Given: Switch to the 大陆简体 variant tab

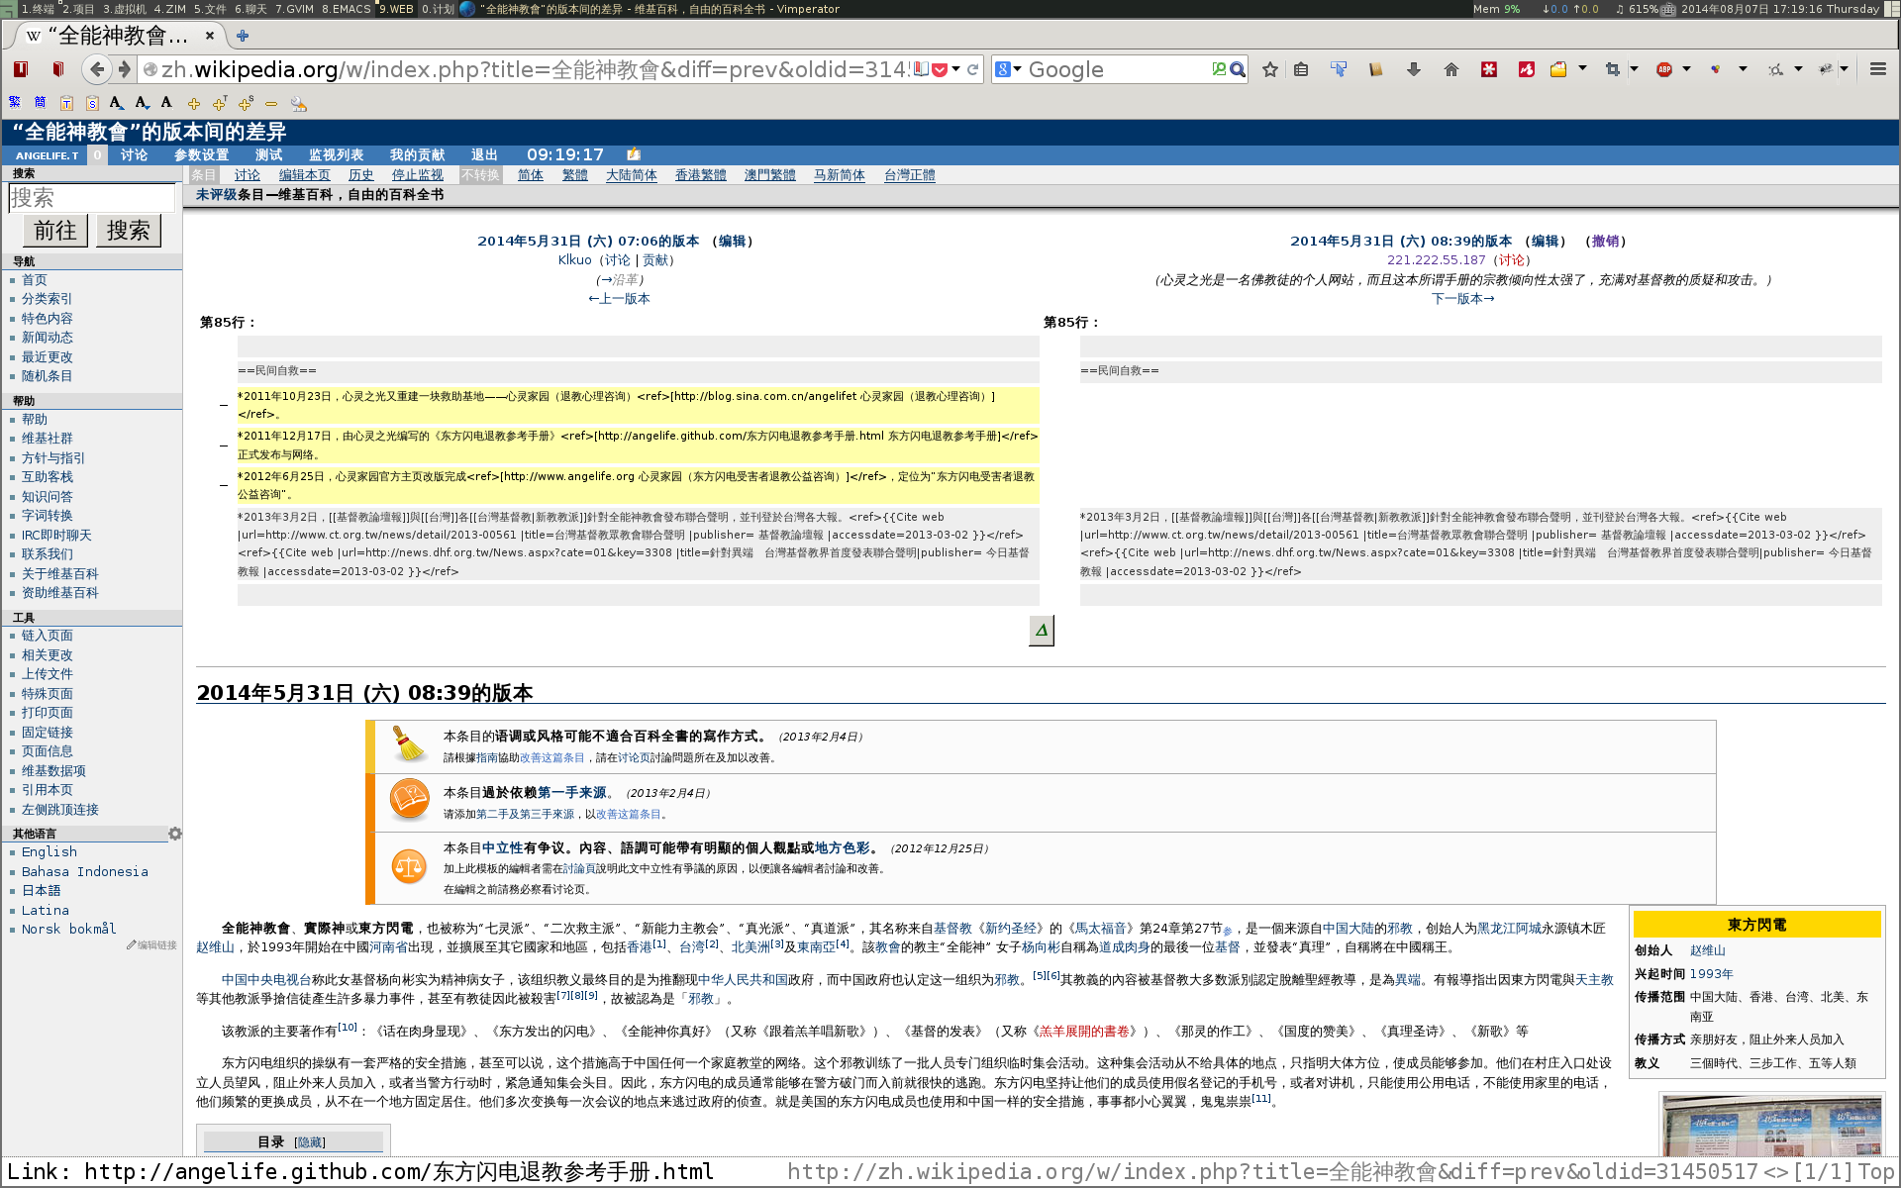Looking at the screenshot, I should [x=631, y=174].
